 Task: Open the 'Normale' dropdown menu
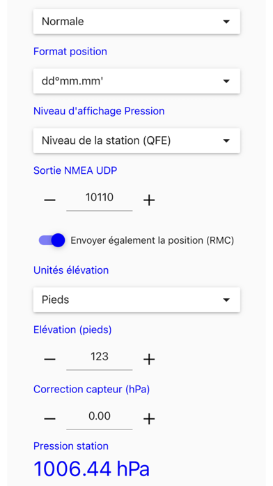pyautogui.click(x=136, y=22)
